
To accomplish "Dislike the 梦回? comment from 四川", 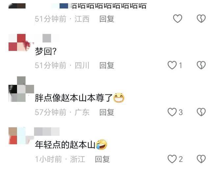I will click(x=201, y=65).
